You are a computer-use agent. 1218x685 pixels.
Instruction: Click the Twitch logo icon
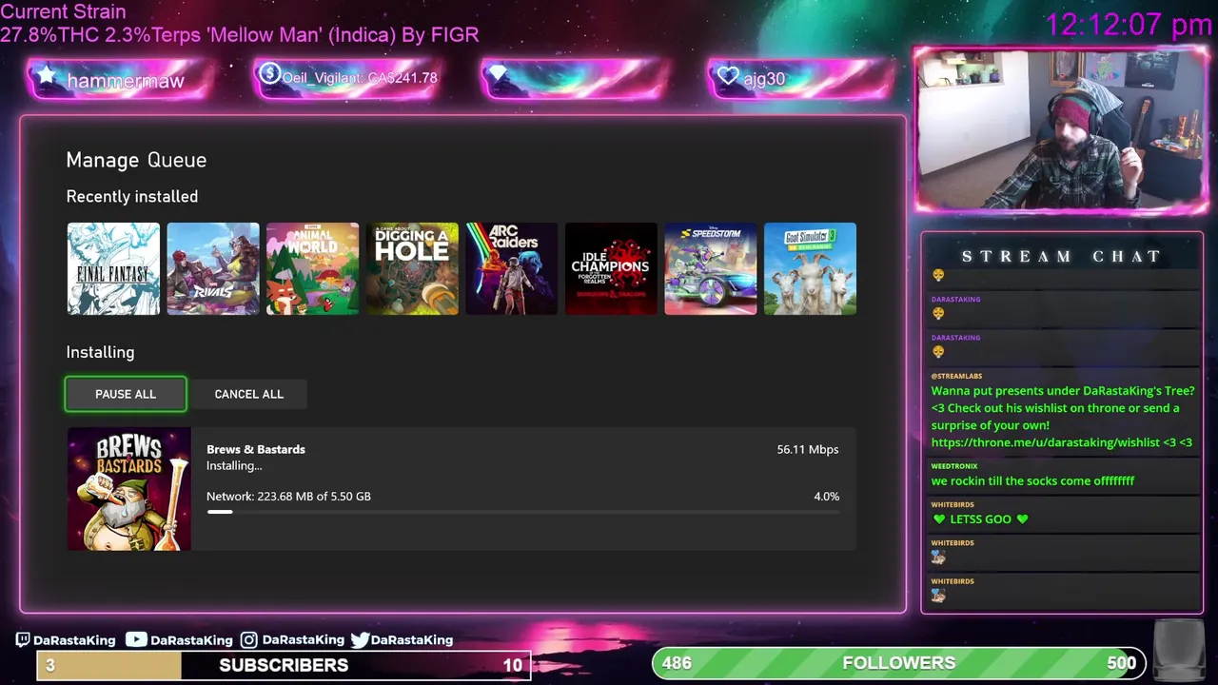coord(23,639)
